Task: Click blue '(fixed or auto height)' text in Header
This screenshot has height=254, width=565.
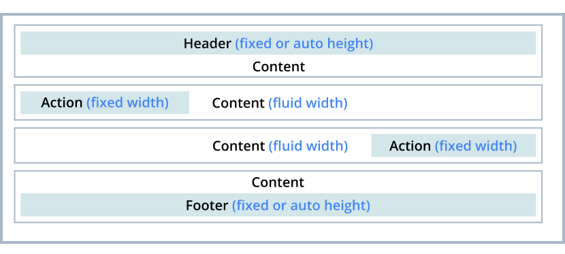Action: (304, 44)
